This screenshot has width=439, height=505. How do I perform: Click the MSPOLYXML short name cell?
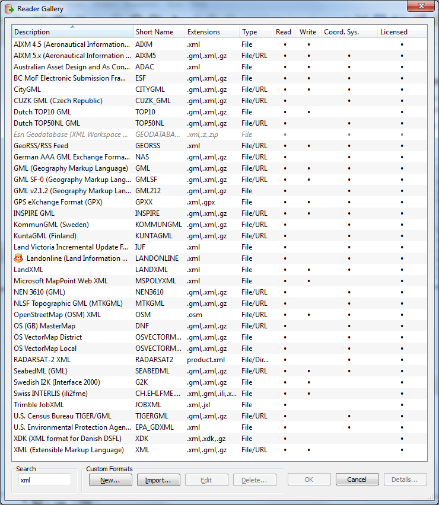coord(155,281)
